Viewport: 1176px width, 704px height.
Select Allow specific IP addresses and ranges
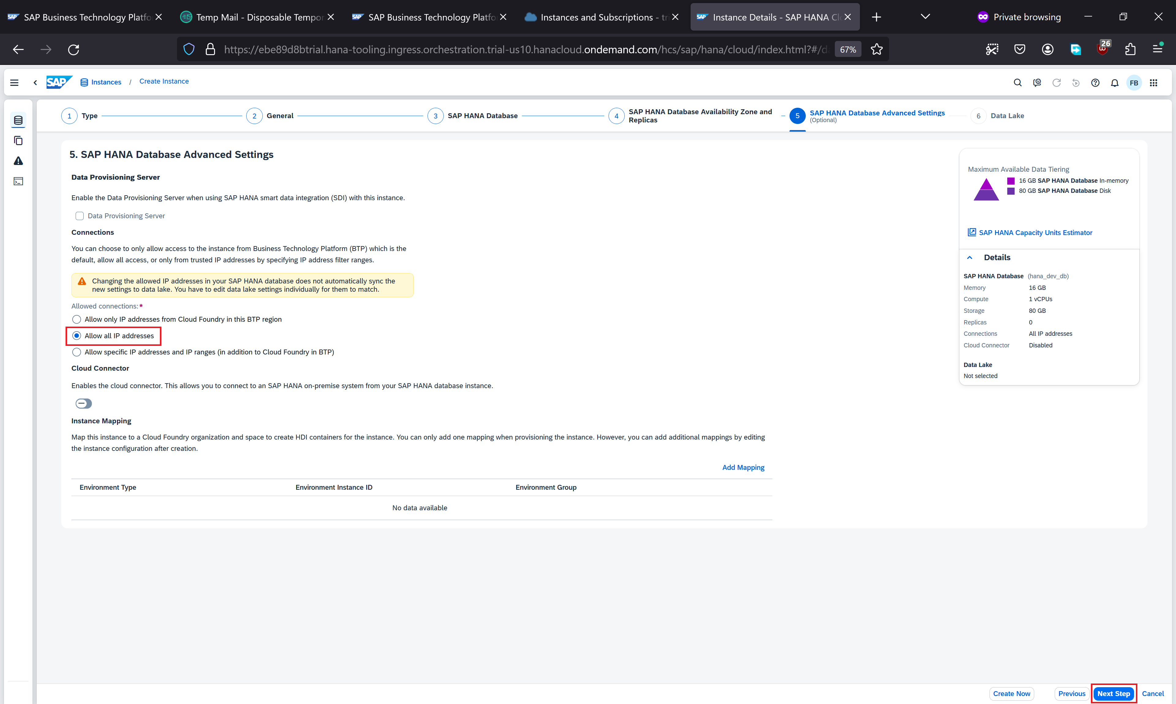76,352
